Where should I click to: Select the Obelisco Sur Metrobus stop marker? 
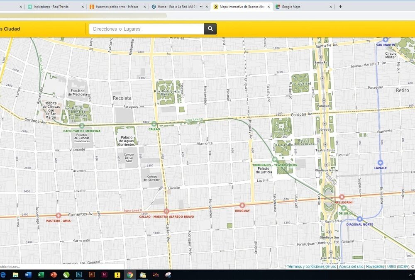pyautogui.click(x=329, y=232)
